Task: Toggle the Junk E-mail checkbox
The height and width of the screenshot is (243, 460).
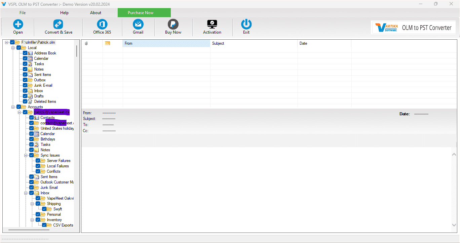Action: tap(25, 85)
